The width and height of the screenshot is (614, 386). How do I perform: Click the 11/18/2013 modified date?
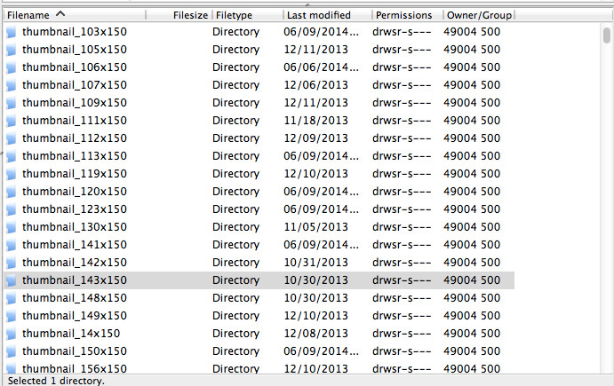(315, 121)
